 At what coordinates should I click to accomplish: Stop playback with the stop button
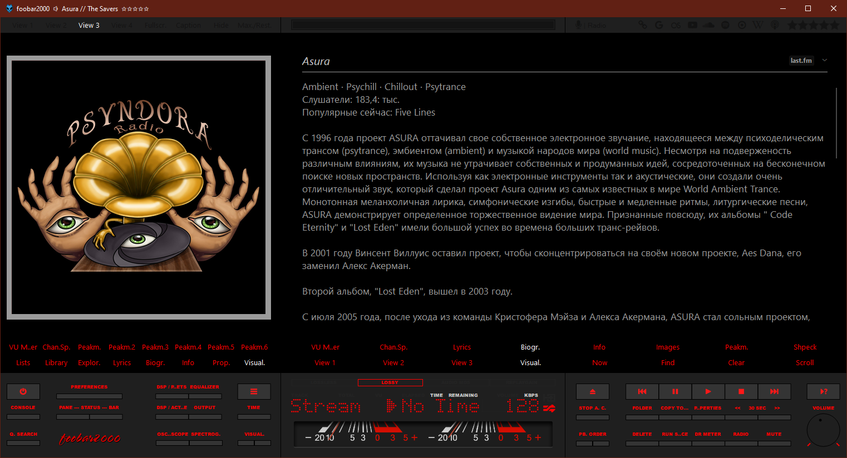pos(741,391)
